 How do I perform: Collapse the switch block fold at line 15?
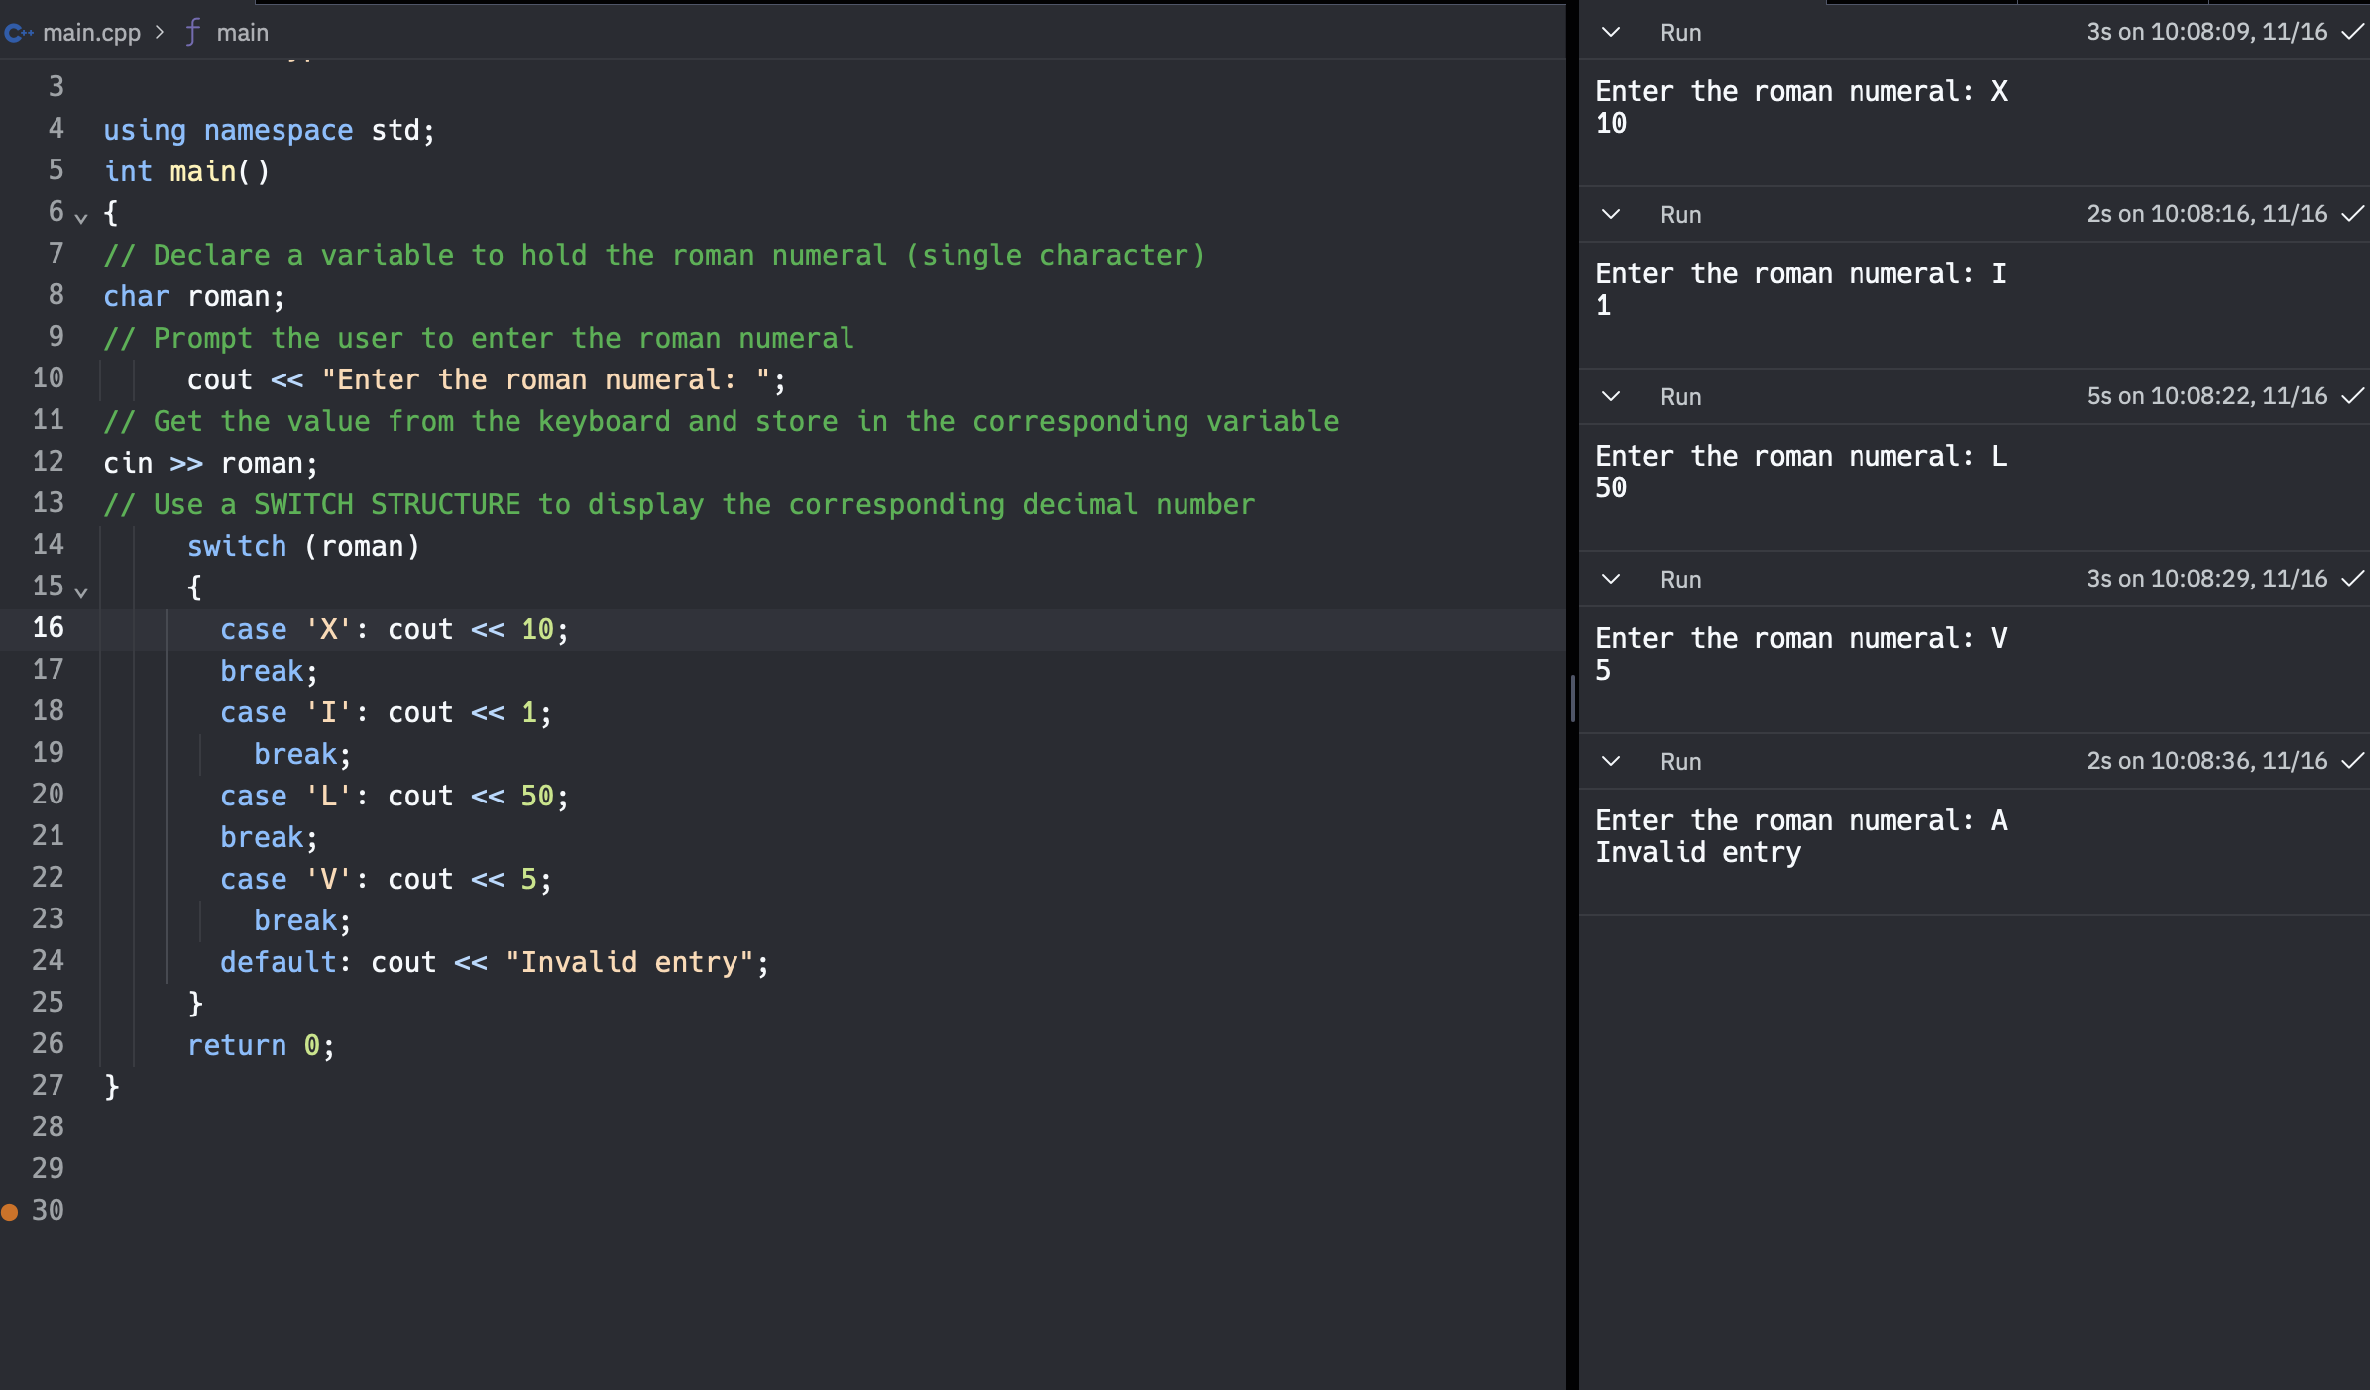click(81, 591)
